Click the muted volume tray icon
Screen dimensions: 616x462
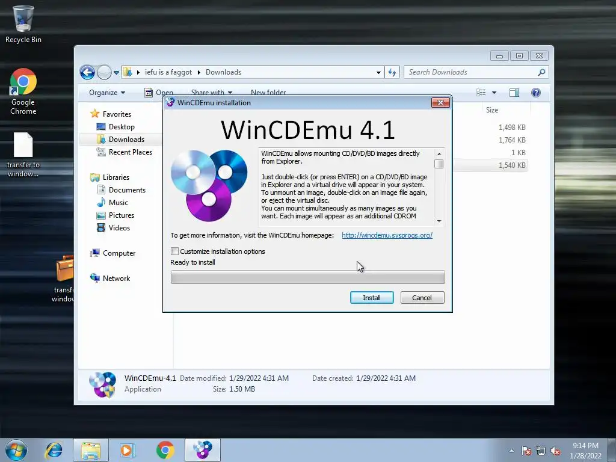click(555, 451)
